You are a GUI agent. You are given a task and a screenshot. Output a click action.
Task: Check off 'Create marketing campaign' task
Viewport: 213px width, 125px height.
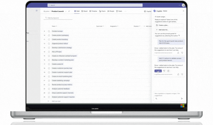[49, 81]
